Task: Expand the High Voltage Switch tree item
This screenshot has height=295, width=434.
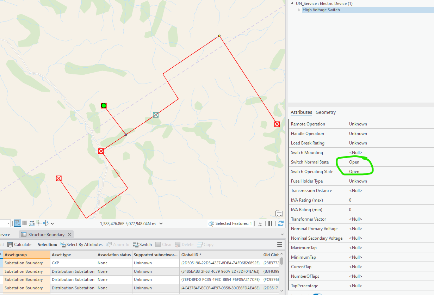Action: [299, 10]
